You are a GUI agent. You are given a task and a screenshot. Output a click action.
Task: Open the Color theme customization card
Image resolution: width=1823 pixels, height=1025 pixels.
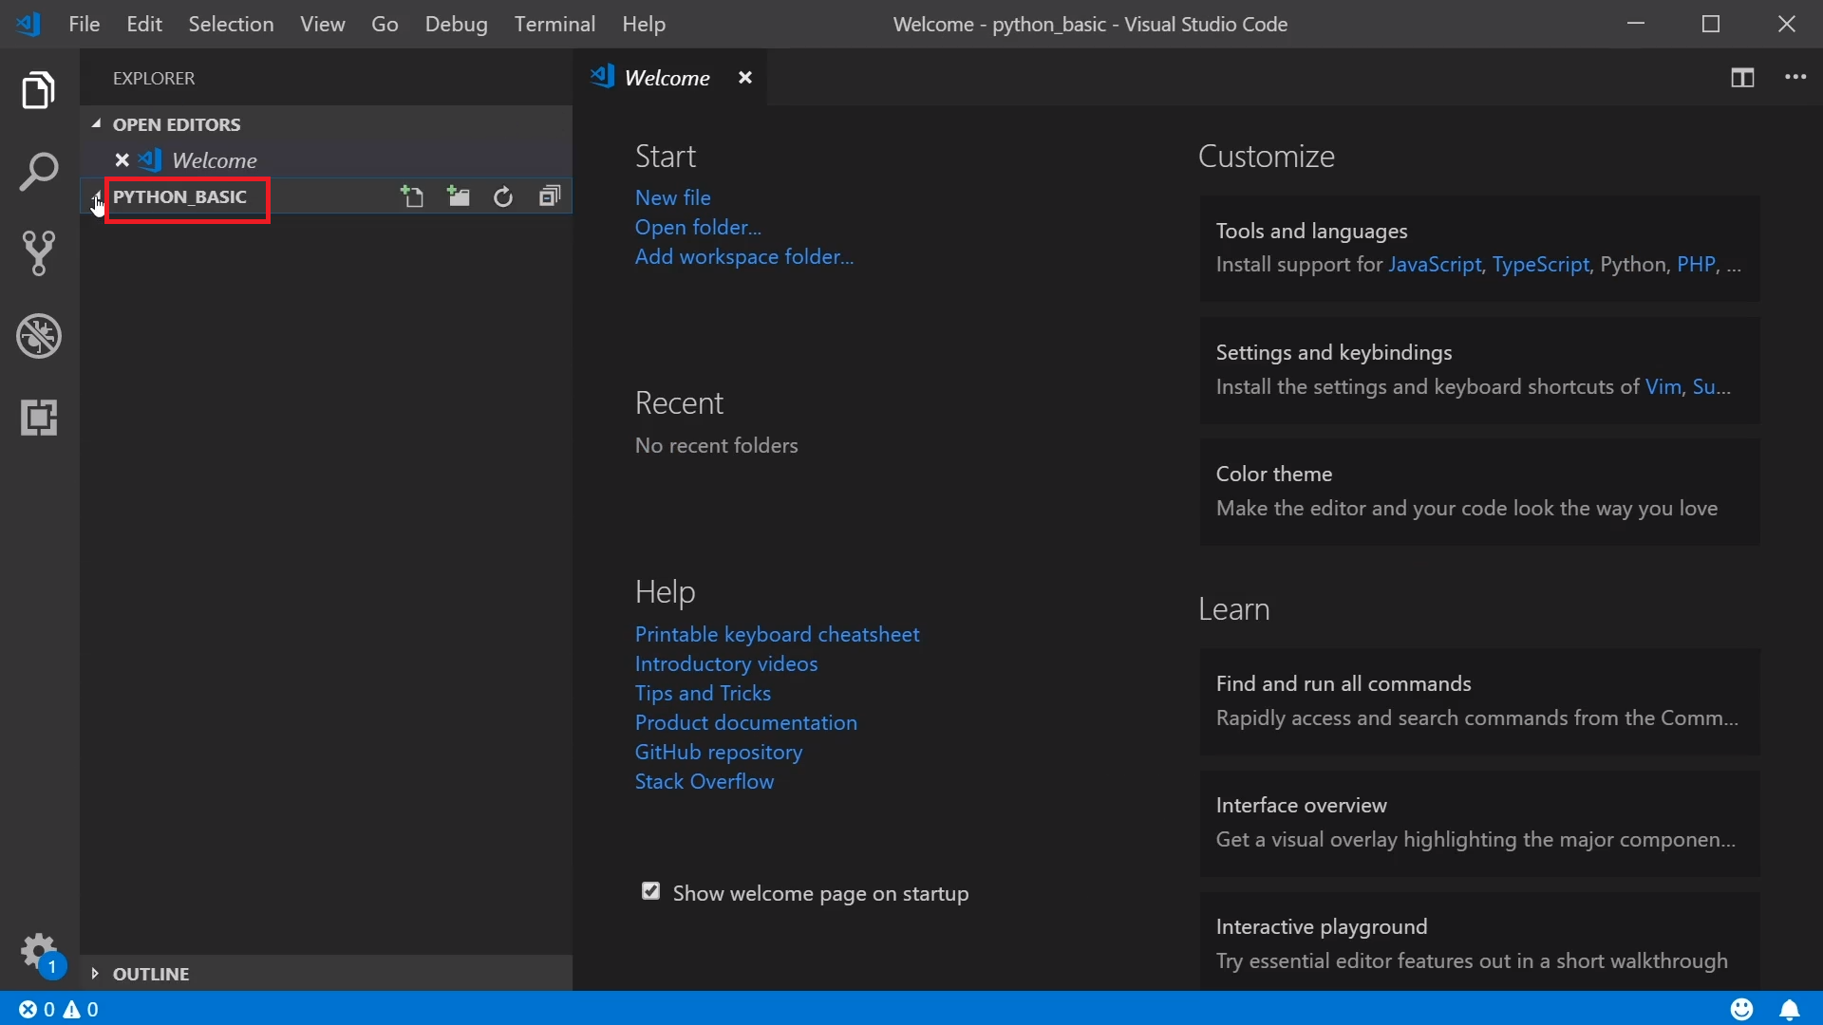tap(1478, 492)
